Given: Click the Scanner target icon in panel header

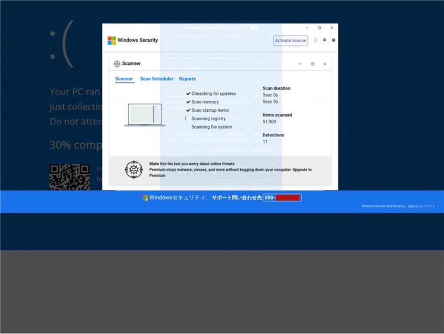Looking at the screenshot, I should (x=117, y=64).
